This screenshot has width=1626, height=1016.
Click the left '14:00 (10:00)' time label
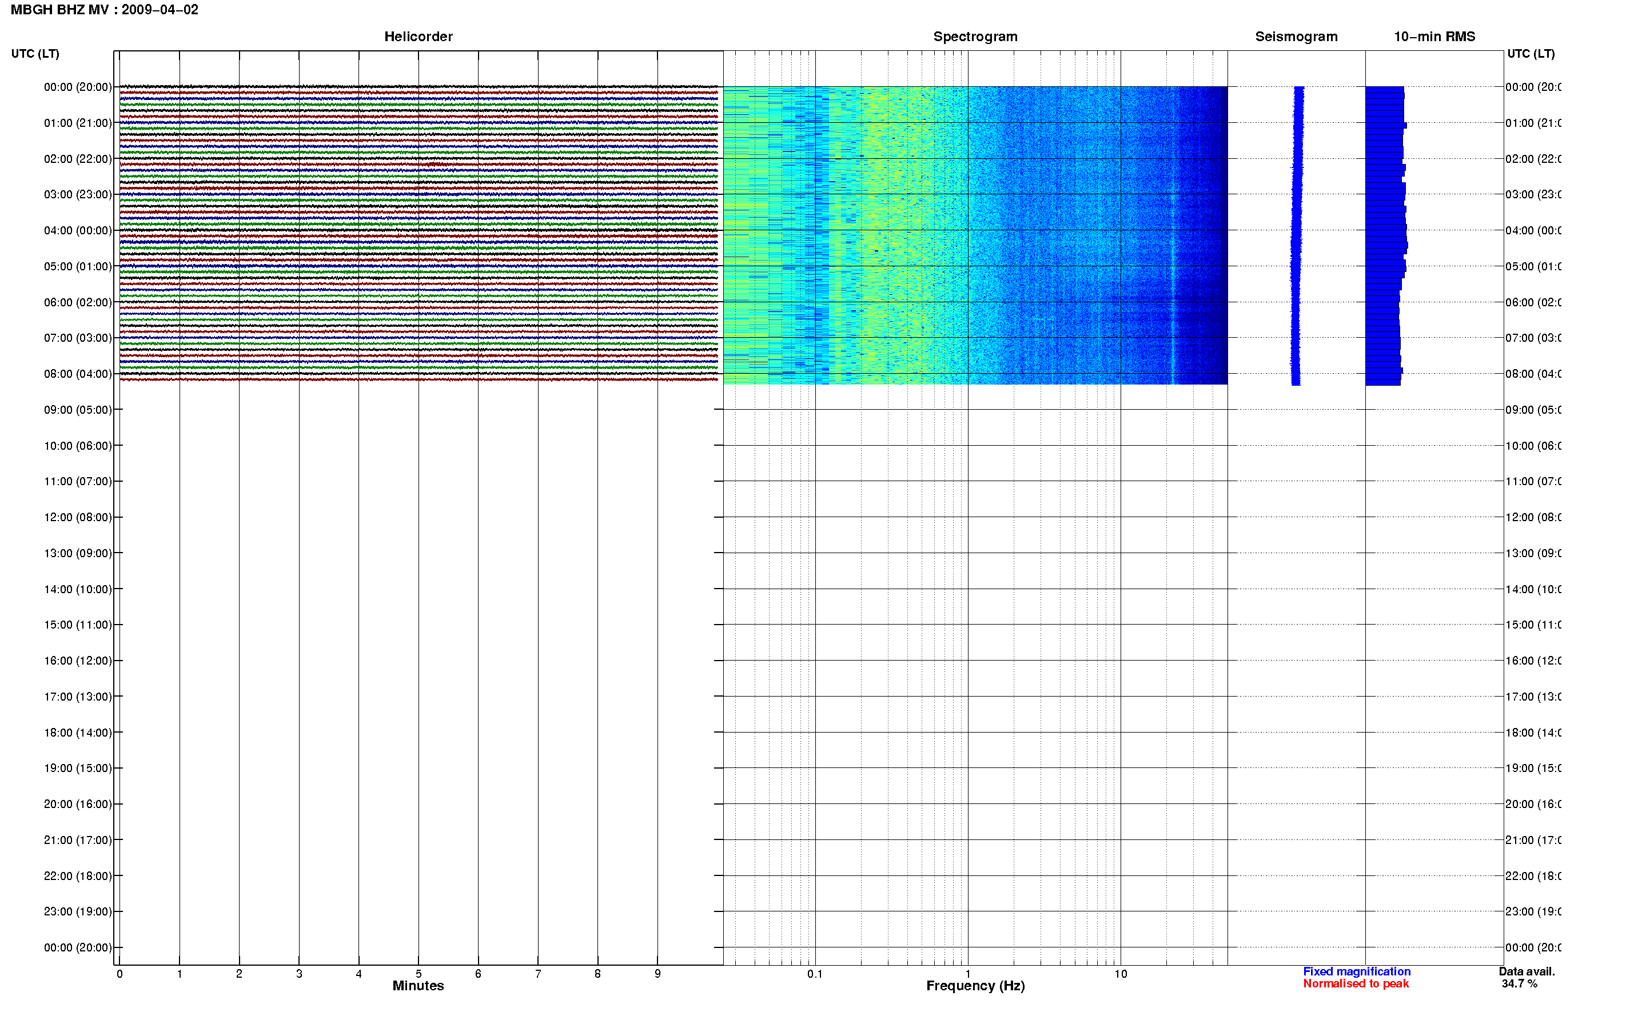[x=78, y=589]
